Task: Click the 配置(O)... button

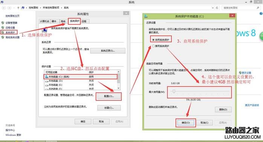Action: pyautogui.click(x=109, y=96)
